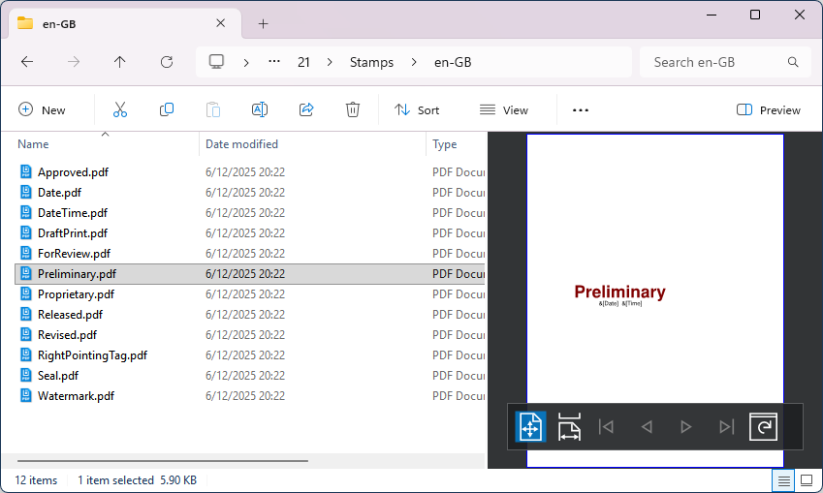The width and height of the screenshot is (823, 493).
Task: Expand chevron after Stamps breadcrumb
Action: (x=414, y=62)
